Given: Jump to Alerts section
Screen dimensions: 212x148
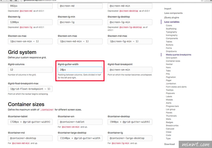Looking at the screenshot, I should pos(169,103).
